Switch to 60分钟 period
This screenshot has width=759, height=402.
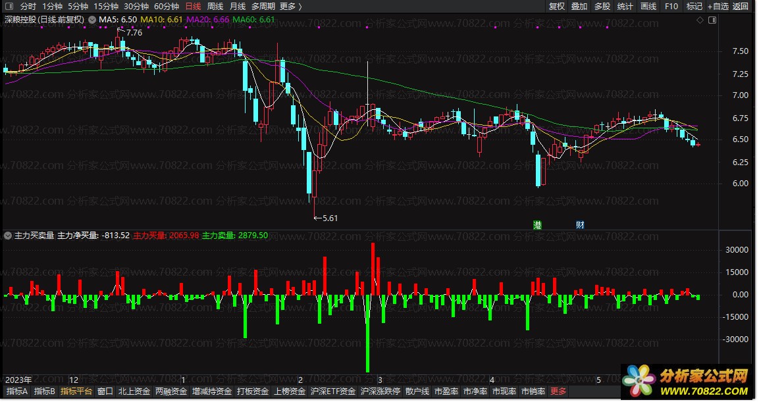(x=167, y=7)
